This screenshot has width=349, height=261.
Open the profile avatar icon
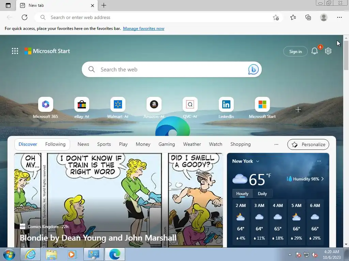[x=324, y=17]
